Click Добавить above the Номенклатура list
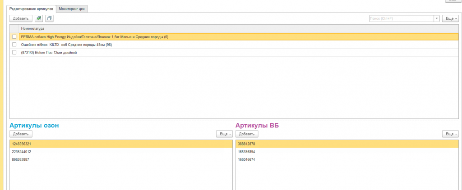This screenshot has width=462, height=190. coord(21,18)
